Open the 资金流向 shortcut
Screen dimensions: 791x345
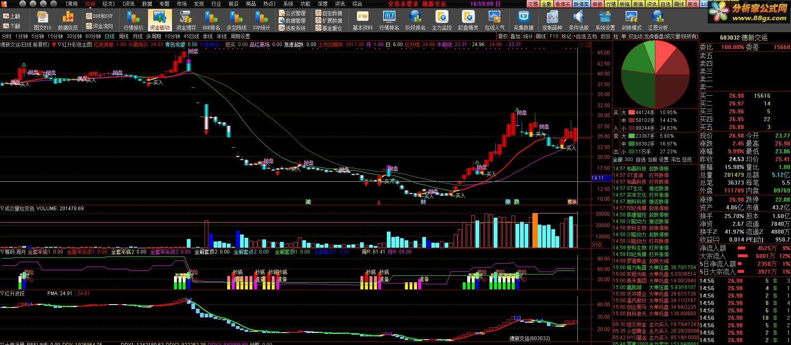(x=99, y=26)
